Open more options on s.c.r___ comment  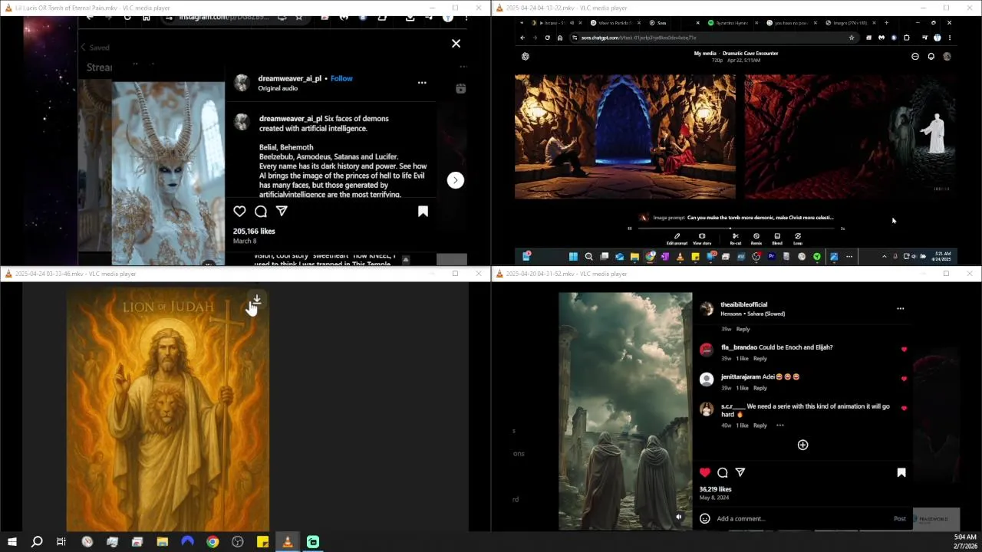[779, 426]
